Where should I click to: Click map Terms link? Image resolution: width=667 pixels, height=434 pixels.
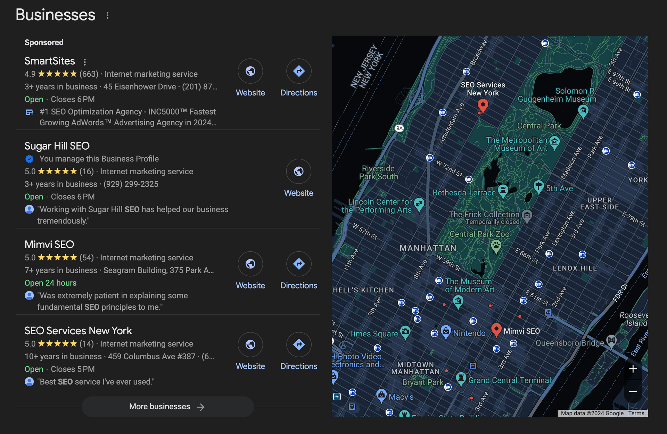636,413
